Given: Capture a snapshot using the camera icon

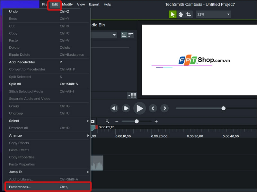Looking at the screenshot, I should [x=93, y=121].
